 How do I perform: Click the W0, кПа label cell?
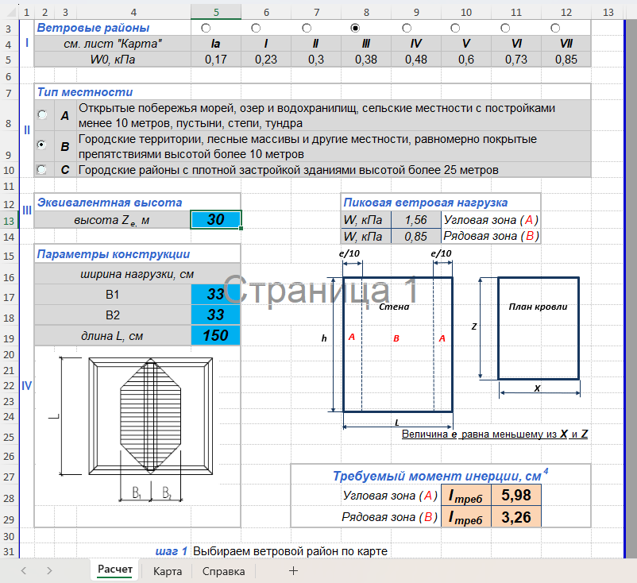click(113, 60)
